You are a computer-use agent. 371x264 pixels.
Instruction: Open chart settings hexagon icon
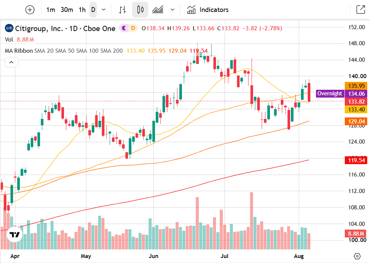tap(357, 256)
